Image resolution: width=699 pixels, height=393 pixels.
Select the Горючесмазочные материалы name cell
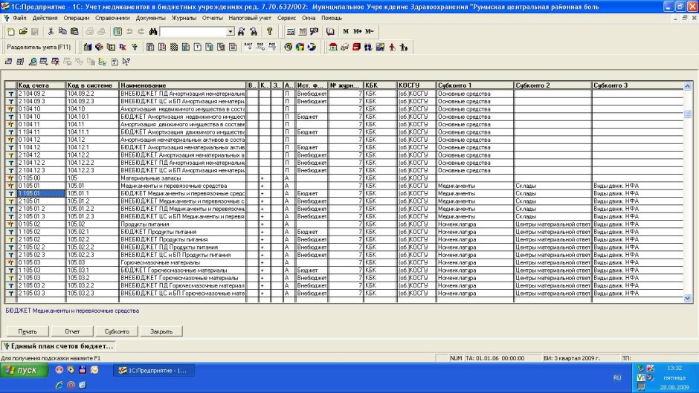click(182, 262)
